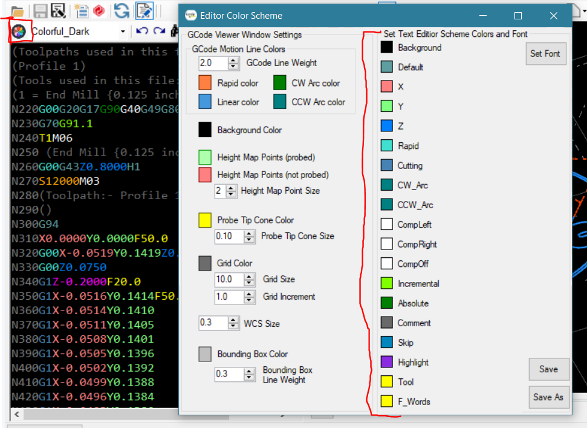Click the black viewer Background Color swatch
The image size is (587, 428).
205,130
